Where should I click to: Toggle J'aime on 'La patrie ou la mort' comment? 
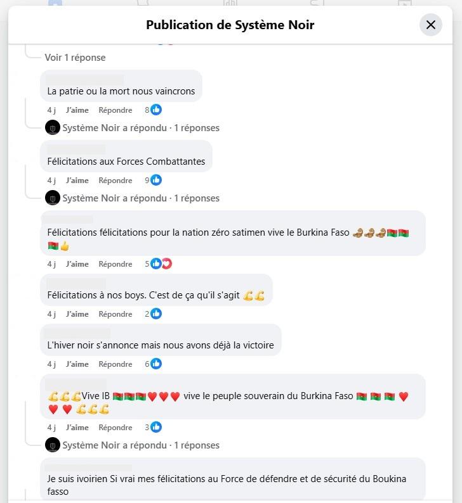point(77,110)
